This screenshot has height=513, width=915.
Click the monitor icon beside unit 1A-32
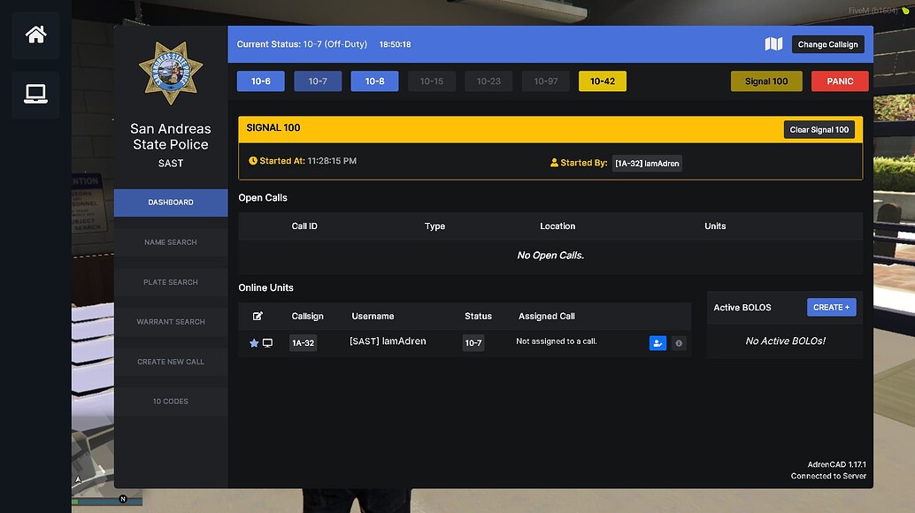tap(267, 343)
